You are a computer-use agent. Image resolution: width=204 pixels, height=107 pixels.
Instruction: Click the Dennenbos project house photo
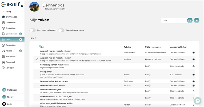pyautogui.click(x=34, y=7)
